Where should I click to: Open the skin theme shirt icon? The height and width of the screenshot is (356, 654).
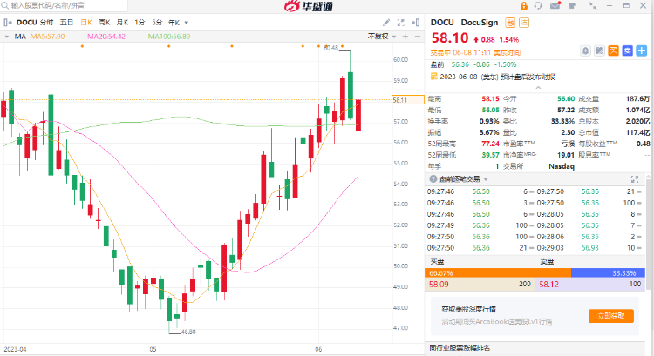coord(572,6)
